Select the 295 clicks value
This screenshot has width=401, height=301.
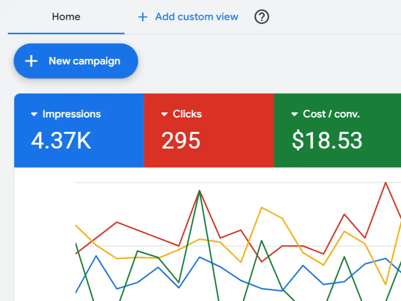click(x=181, y=140)
